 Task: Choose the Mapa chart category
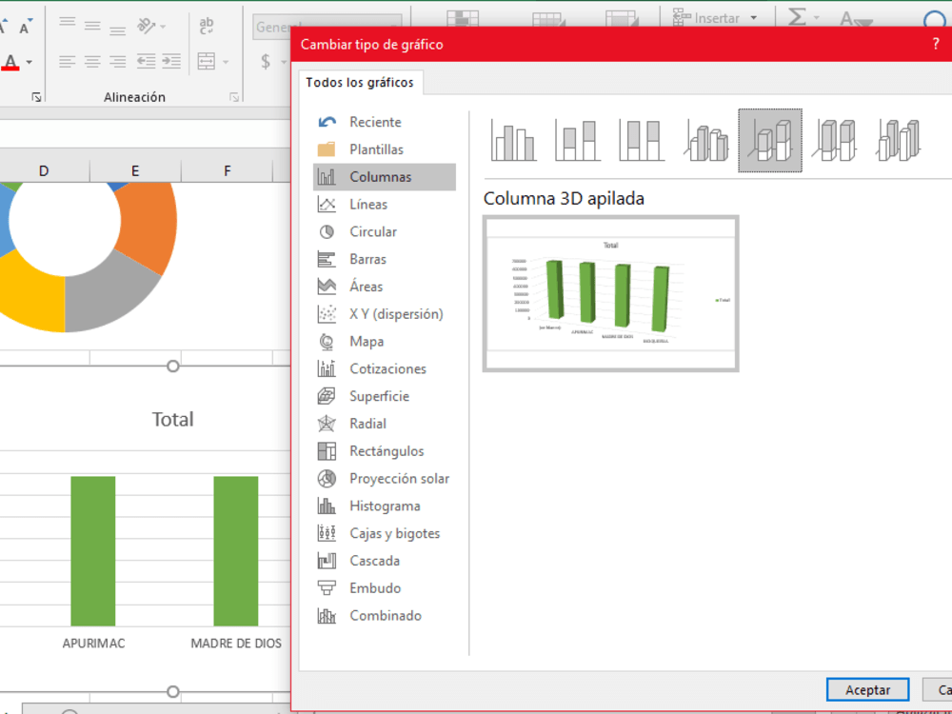385,342
